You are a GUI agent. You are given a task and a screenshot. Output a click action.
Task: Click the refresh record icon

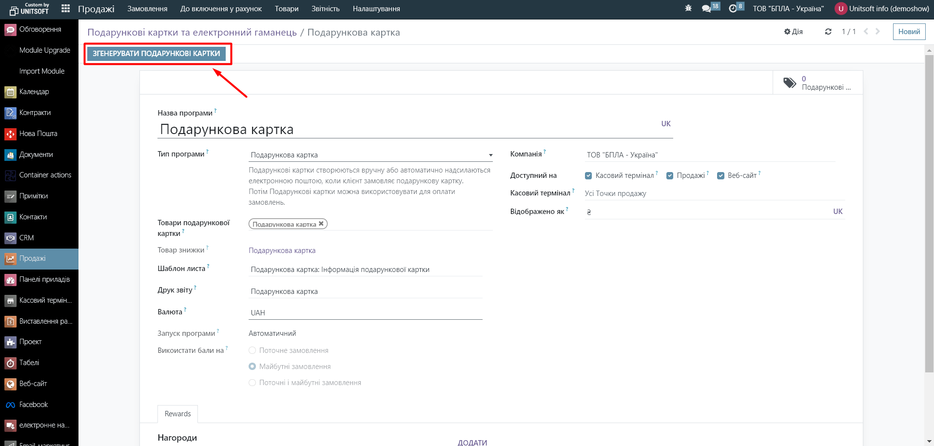[828, 32]
